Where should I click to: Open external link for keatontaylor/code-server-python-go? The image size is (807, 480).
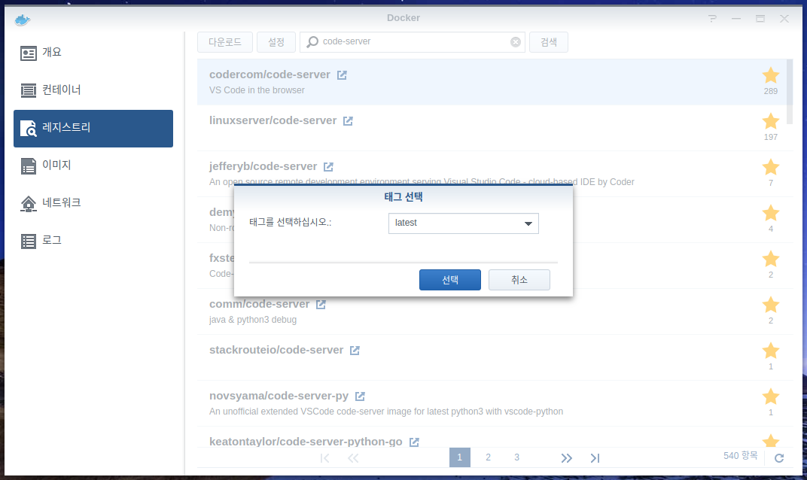click(414, 442)
